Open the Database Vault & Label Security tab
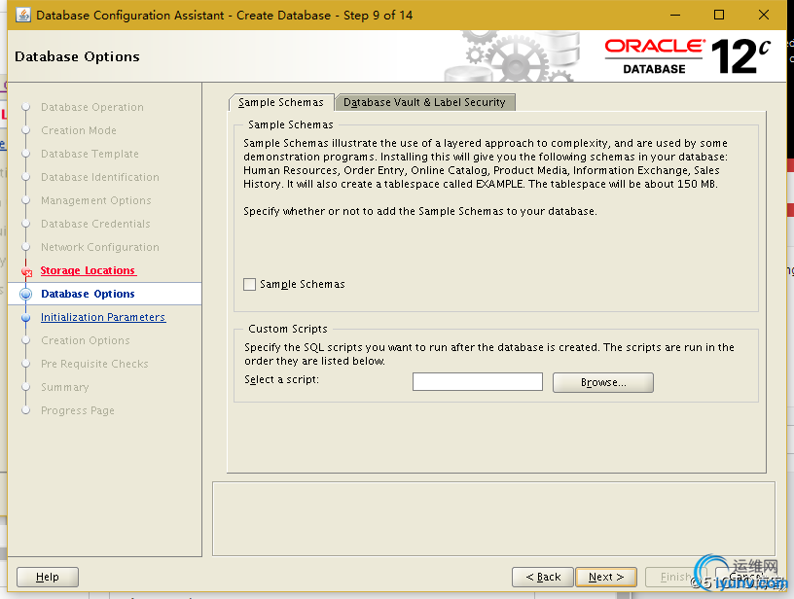The height and width of the screenshot is (599, 794). 424,102
